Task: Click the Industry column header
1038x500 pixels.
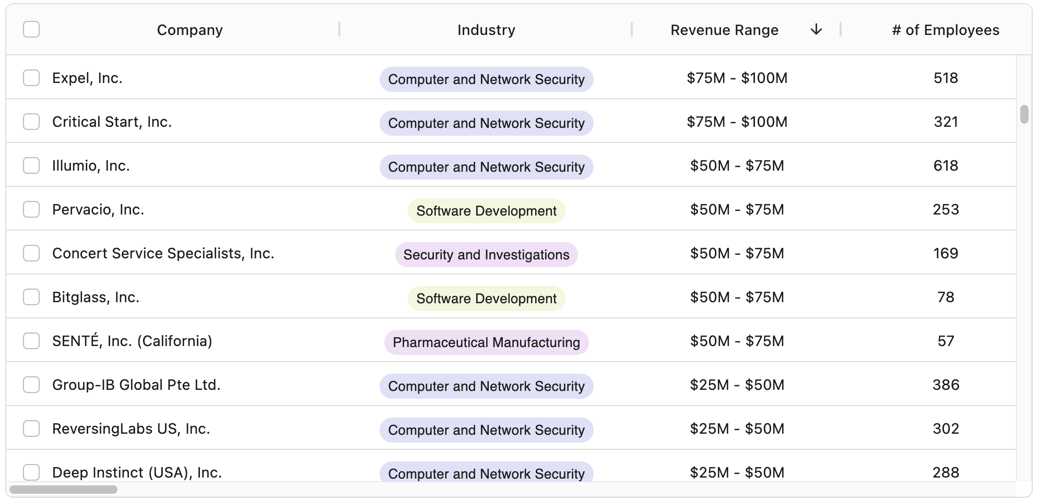Action: (x=486, y=30)
